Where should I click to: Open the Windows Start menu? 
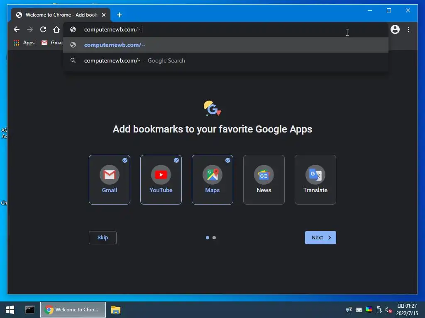[x=10, y=310]
